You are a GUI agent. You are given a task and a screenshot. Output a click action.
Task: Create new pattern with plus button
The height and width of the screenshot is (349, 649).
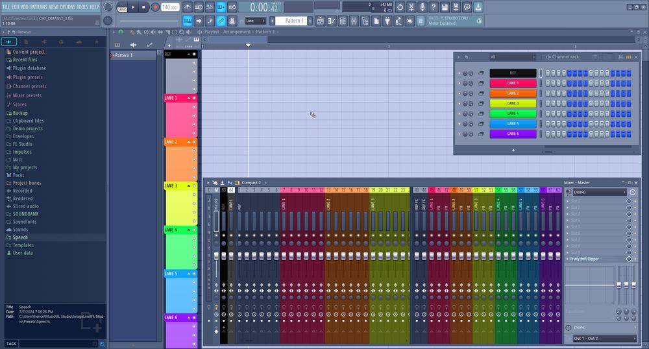coord(310,21)
